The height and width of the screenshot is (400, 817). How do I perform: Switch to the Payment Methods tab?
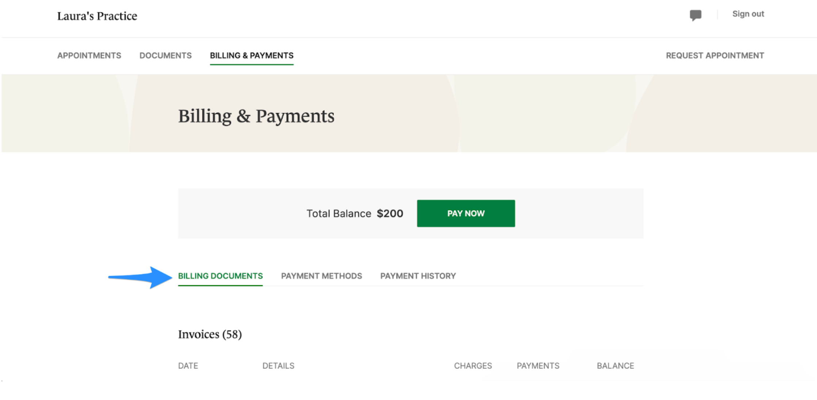(321, 276)
